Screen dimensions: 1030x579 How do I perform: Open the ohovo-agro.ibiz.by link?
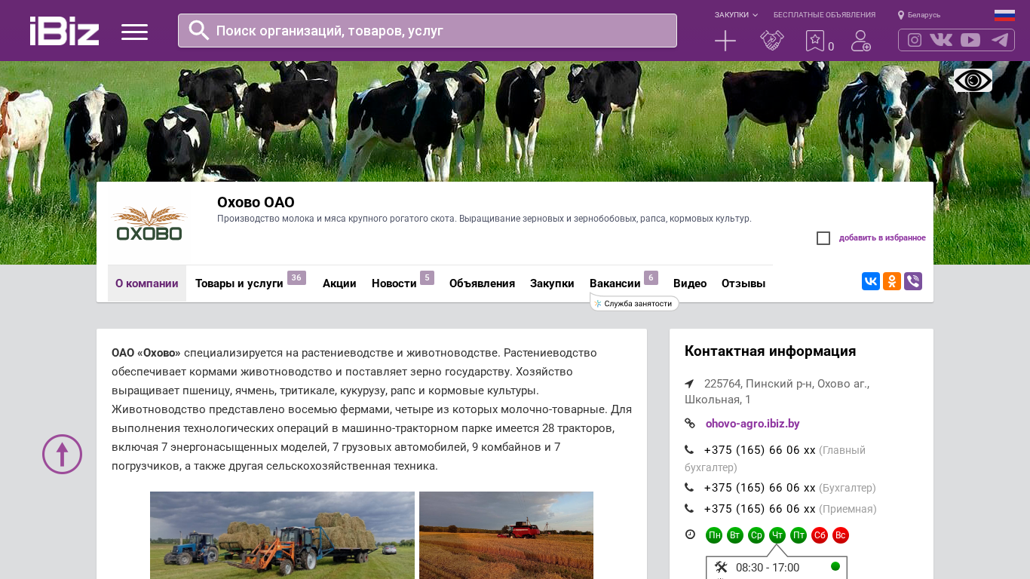(x=753, y=424)
